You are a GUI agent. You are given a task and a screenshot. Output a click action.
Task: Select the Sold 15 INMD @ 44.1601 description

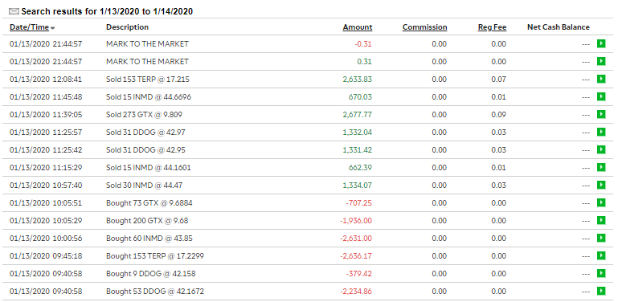click(148, 167)
